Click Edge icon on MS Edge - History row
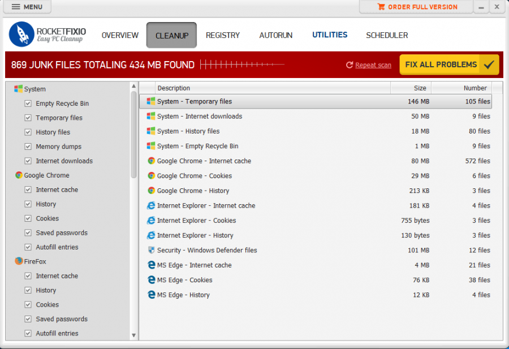Image resolution: width=509 pixels, height=349 pixels. 151,295
